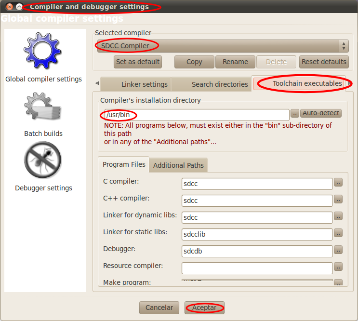The height and width of the screenshot is (321, 358).
Task: Browse for Resource compiler executable
Action: tap(338, 267)
